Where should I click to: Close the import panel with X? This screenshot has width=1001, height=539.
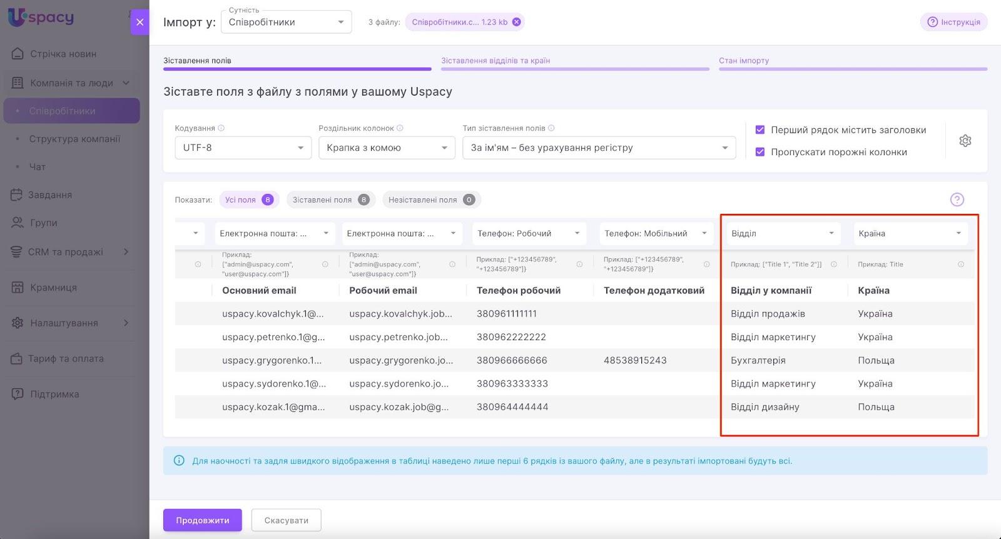tap(140, 22)
